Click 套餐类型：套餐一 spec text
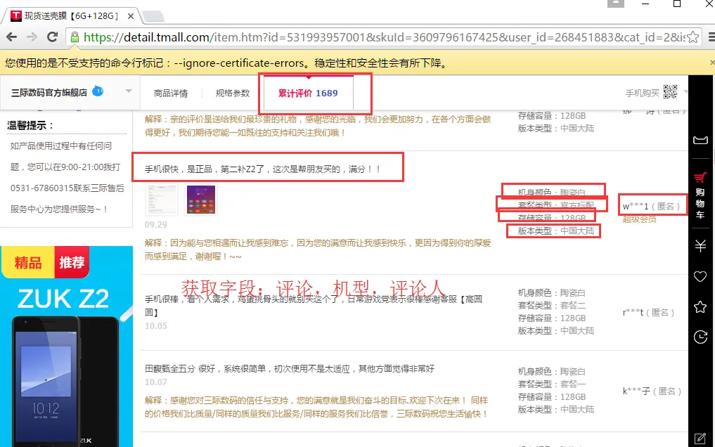Image resolution: width=715 pixels, height=447 pixels. pyautogui.click(x=552, y=384)
